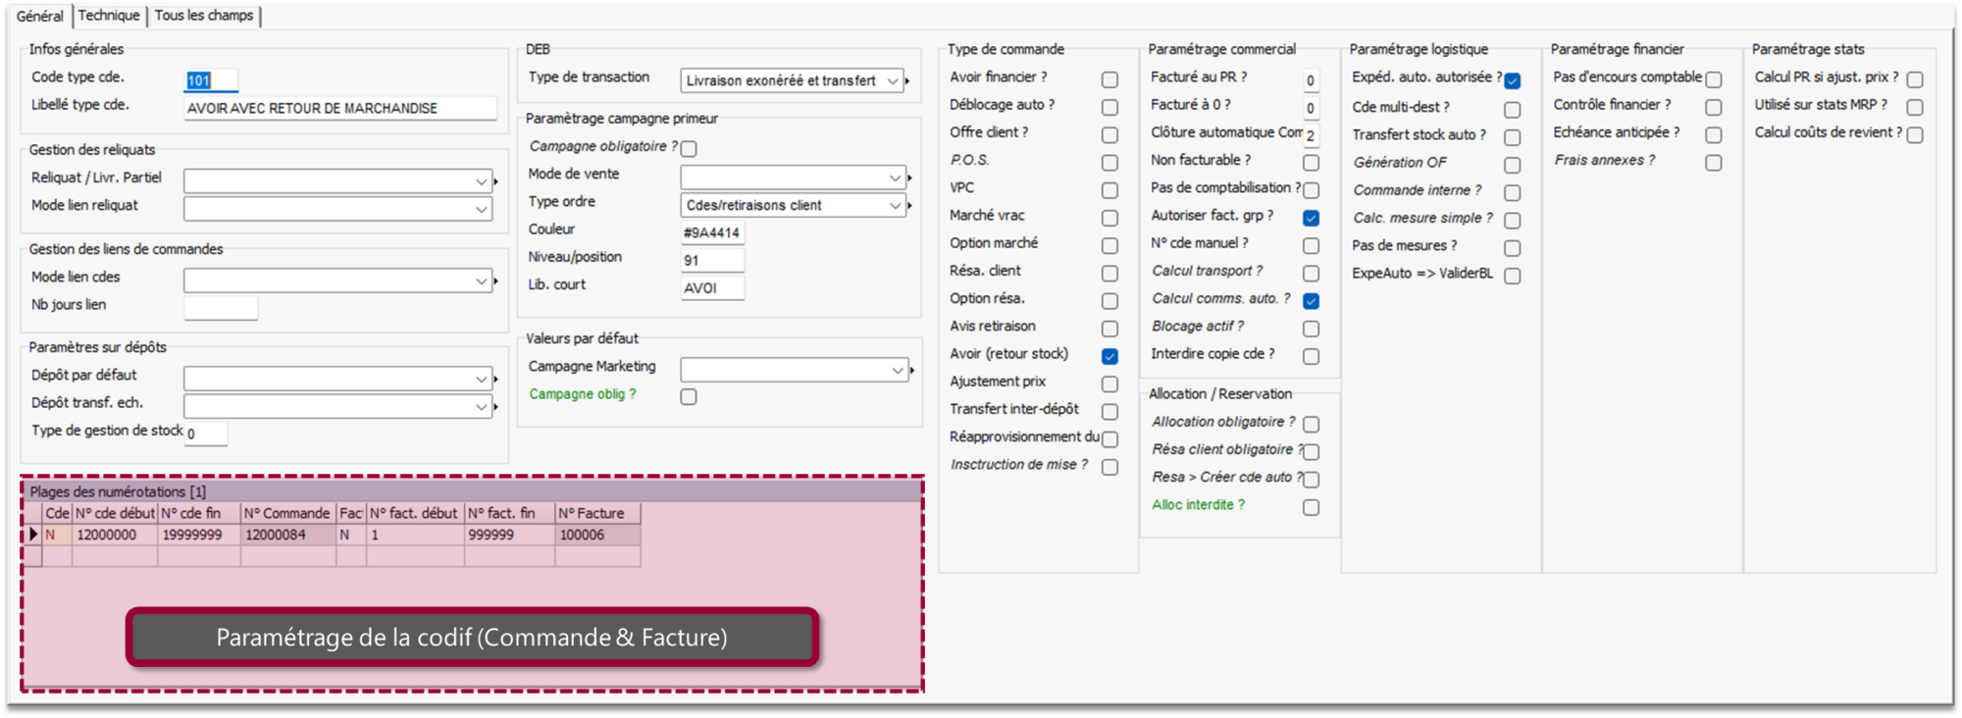Open the Campagne Marketing dropdown
This screenshot has width=1962, height=718.
coord(897,370)
